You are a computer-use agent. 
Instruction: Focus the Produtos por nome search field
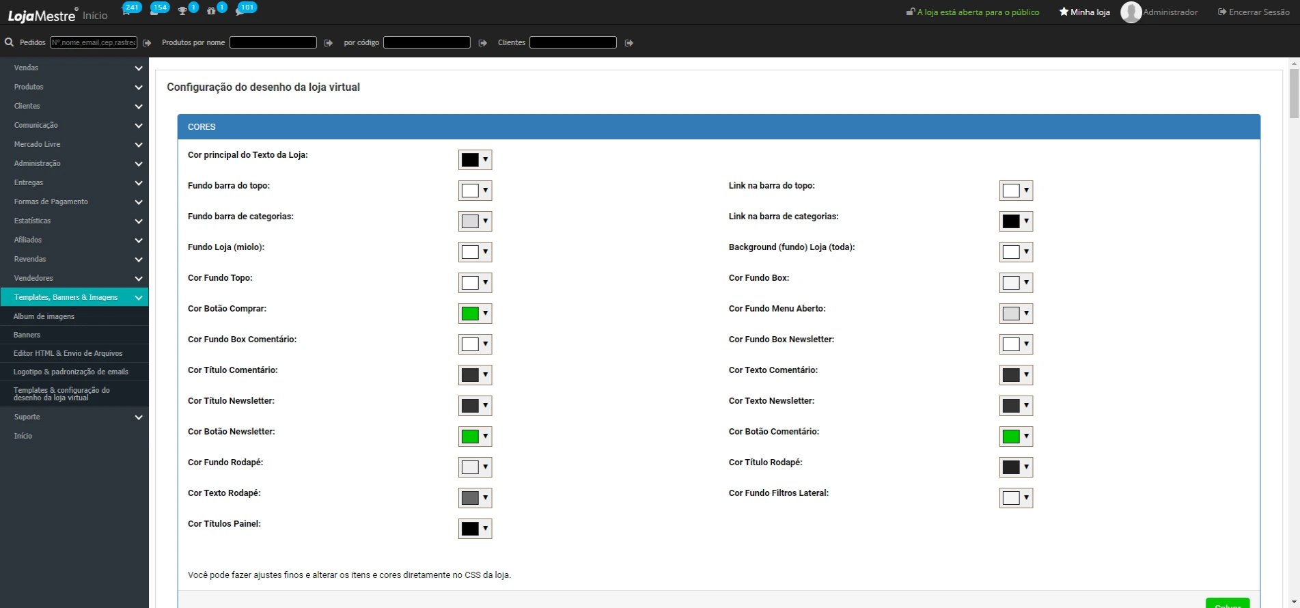pyautogui.click(x=273, y=42)
